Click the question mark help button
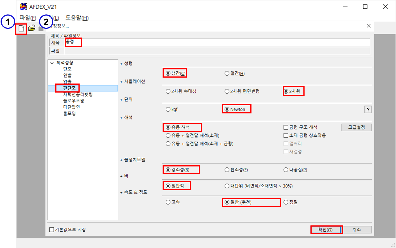 [x=368, y=109]
